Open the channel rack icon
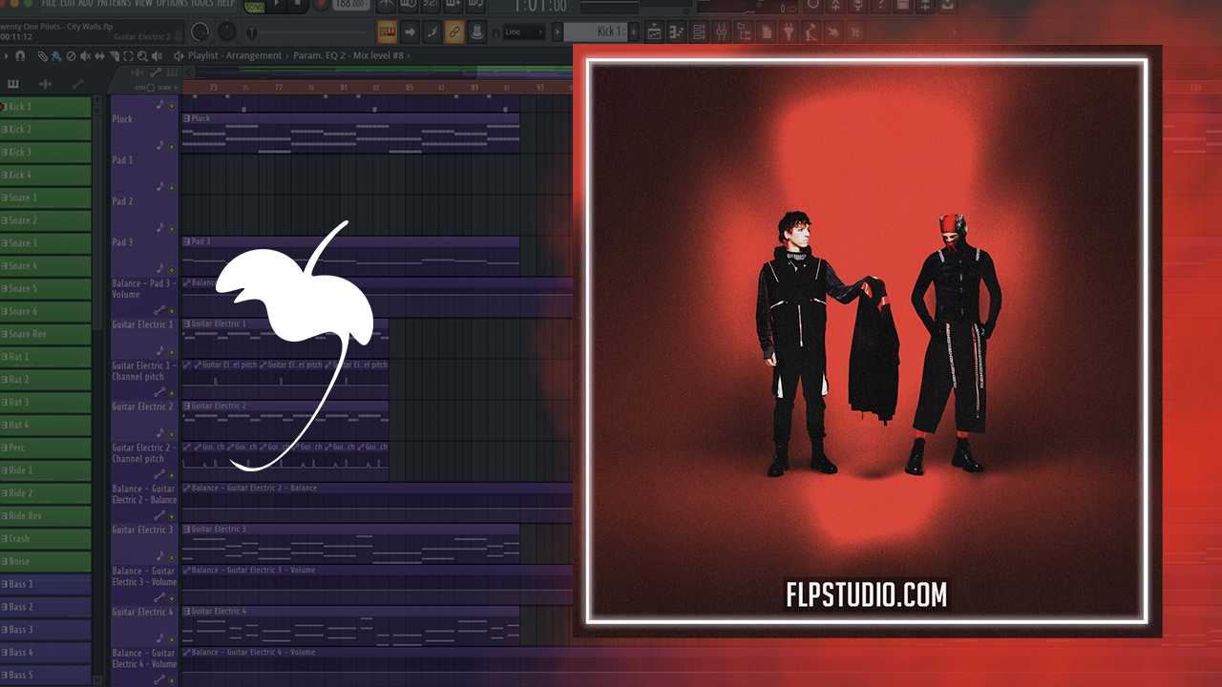The height and width of the screenshot is (687, 1222). (700, 31)
